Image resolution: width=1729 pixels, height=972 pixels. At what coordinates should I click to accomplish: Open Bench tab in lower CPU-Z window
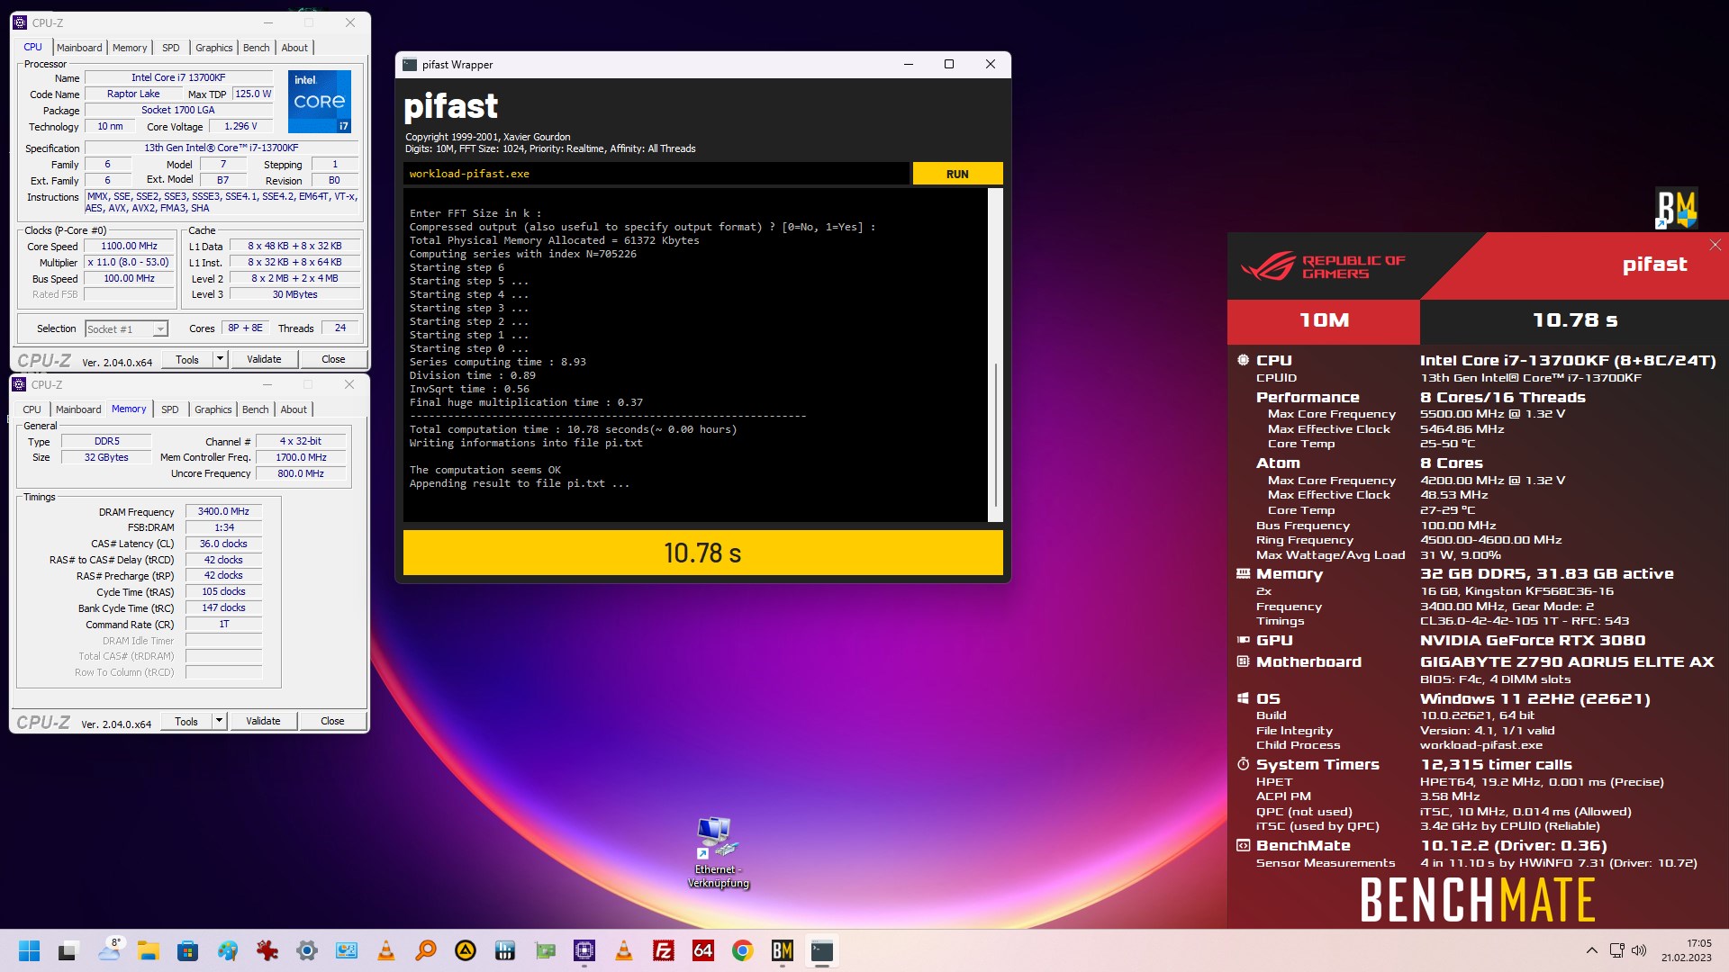(x=256, y=409)
